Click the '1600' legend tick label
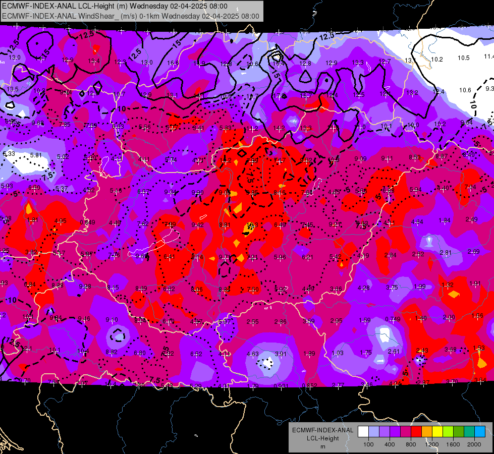This screenshot has height=454, width=494. tap(453, 444)
